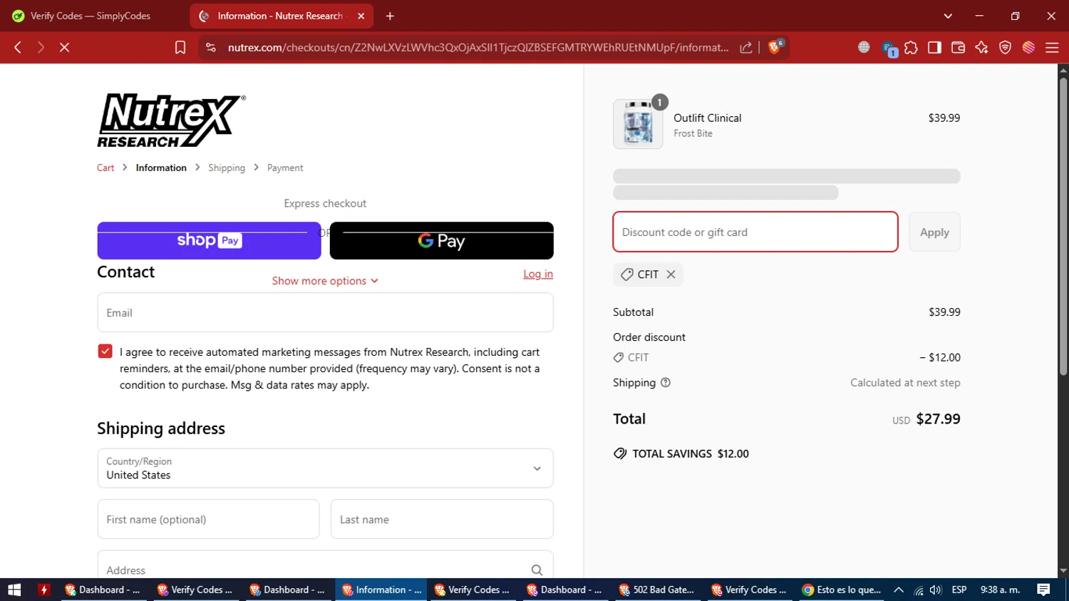
Task: Click the total amount $27.99
Action: [x=938, y=419]
